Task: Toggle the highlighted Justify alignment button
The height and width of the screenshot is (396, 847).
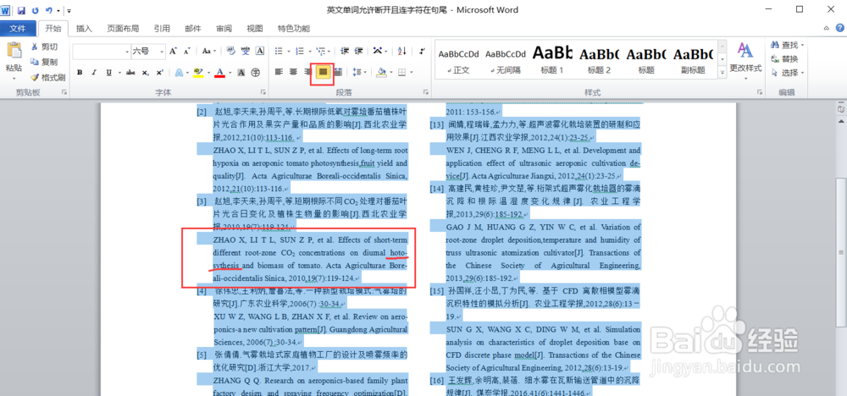Action: [x=323, y=72]
